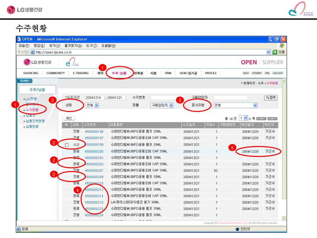Select the 수주/납품 navigation tab

119,73
